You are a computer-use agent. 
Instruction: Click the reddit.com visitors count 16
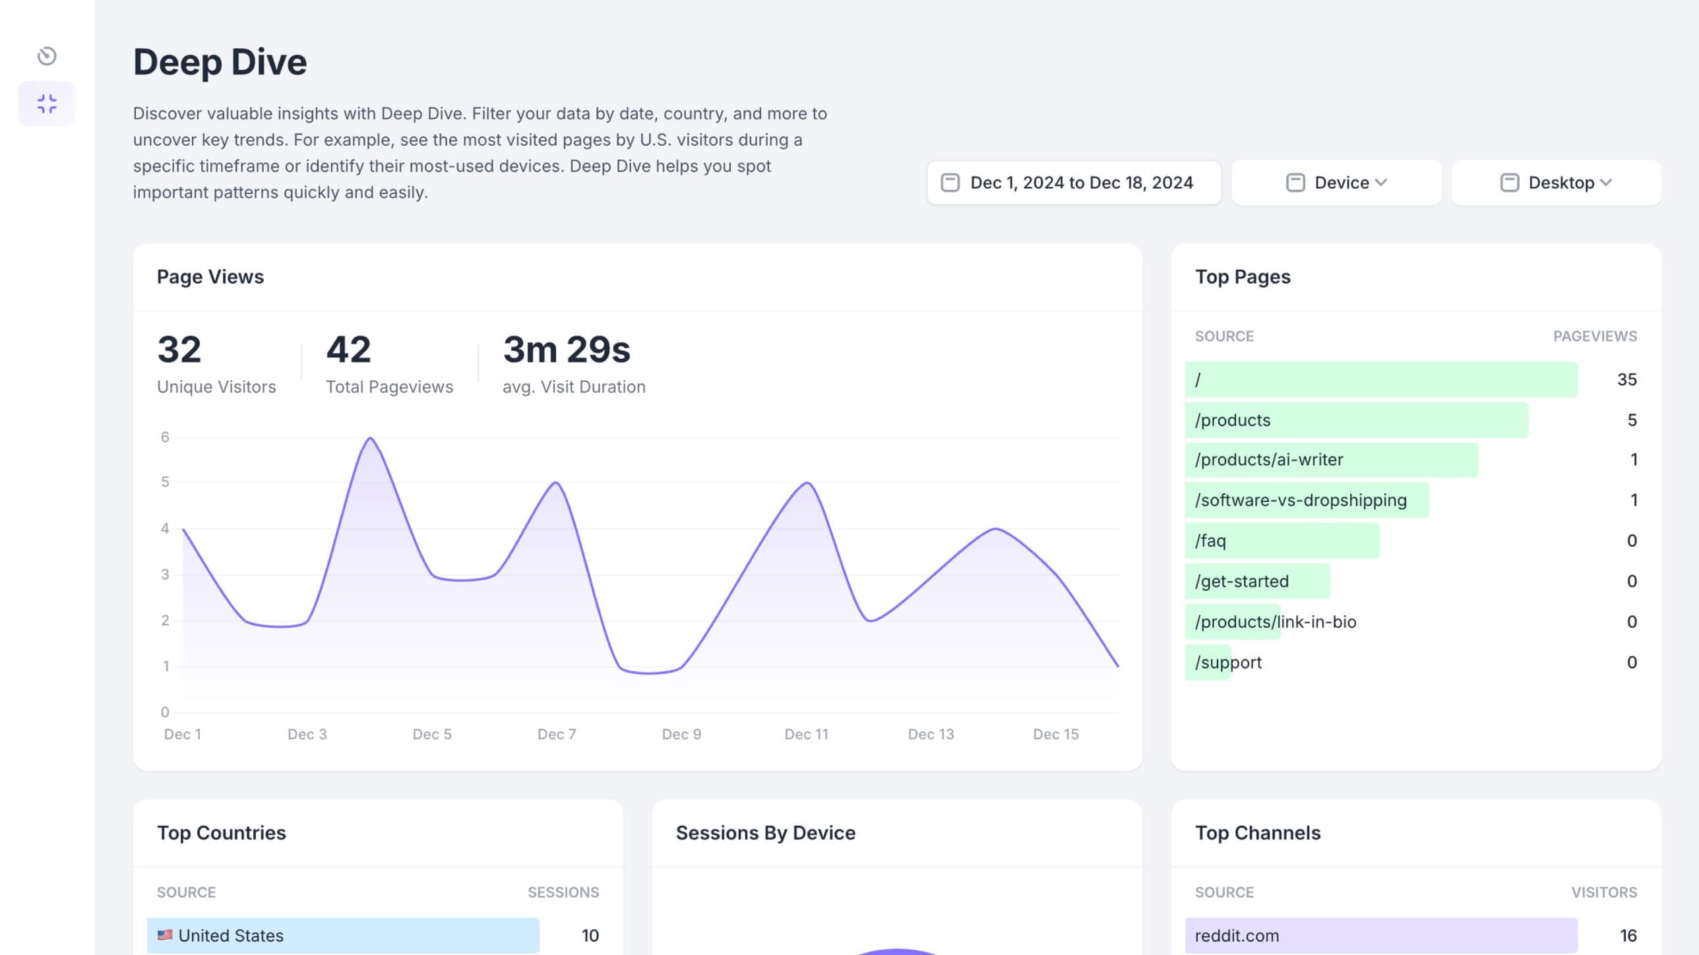pyautogui.click(x=1628, y=935)
